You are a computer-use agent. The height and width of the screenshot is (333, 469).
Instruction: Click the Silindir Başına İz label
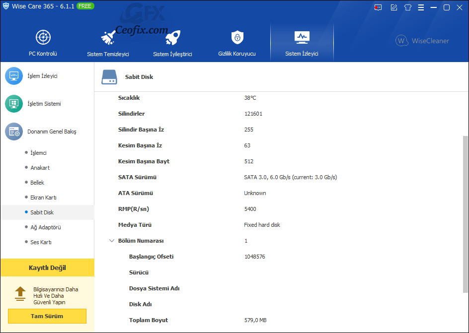(141, 130)
